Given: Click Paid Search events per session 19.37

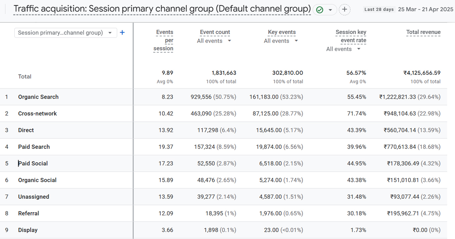Looking at the screenshot, I should [166, 147].
